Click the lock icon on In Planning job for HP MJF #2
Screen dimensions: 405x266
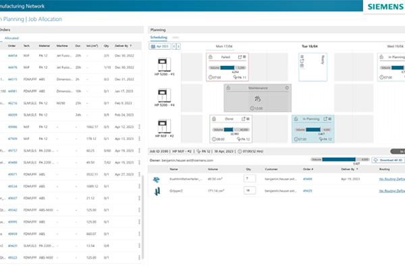pos(296,119)
